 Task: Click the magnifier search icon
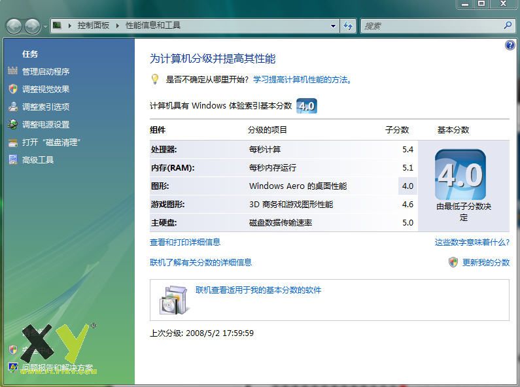pyautogui.click(x=508, y=25)
